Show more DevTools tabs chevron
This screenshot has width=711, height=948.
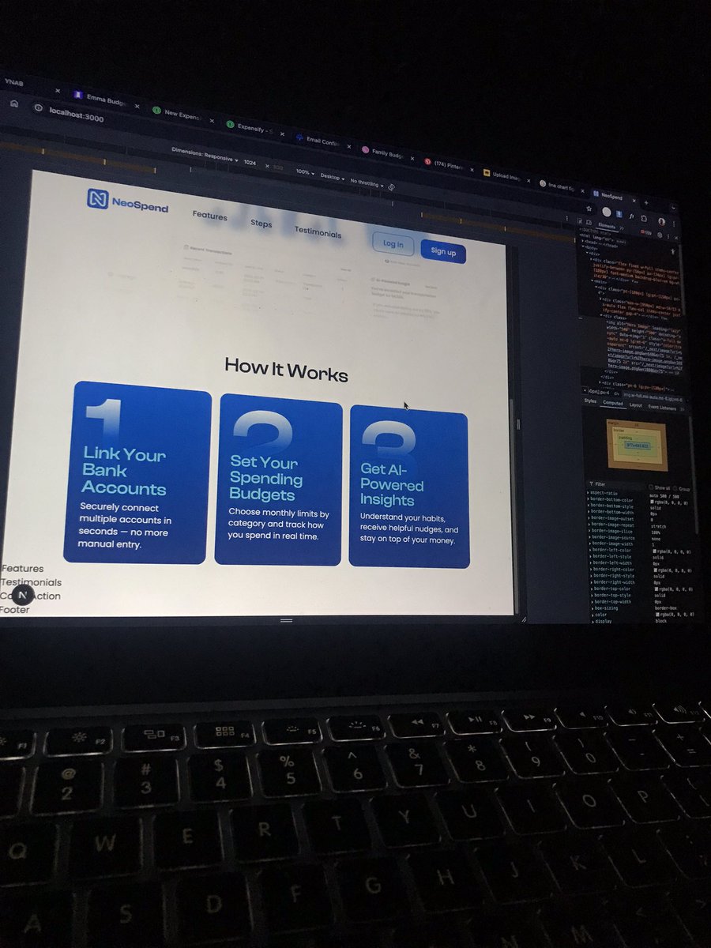click(622, 228)
